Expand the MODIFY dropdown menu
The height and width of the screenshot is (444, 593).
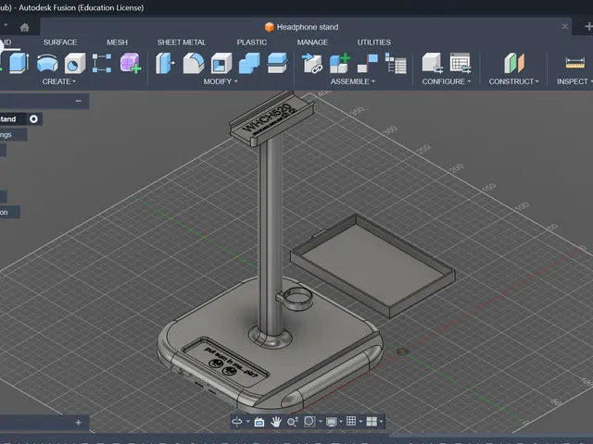pyautogui.click(x=221, y=81)
